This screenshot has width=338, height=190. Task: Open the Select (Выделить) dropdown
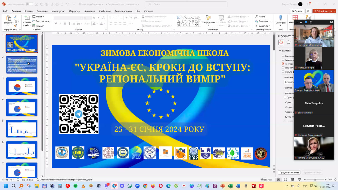263,26
